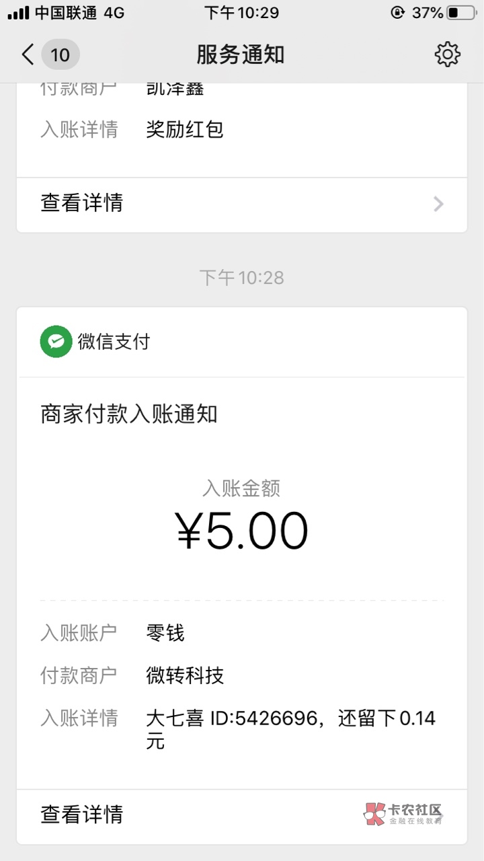Tap the cellular signal bars icon
484x861 pixels.
(18, 13)
